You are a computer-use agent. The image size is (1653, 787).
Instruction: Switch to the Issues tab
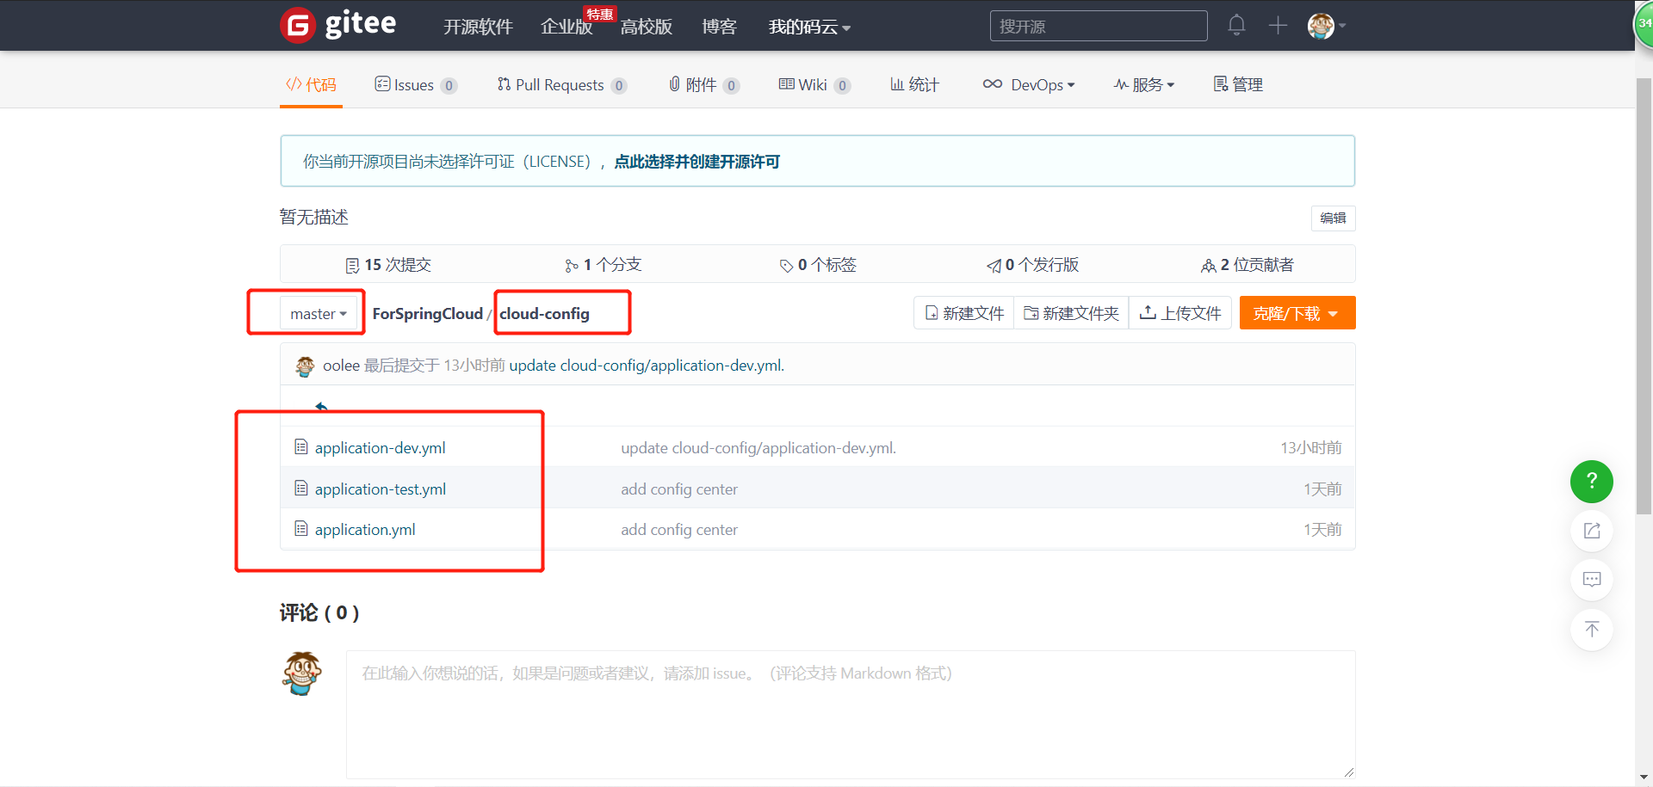point(416,84)
